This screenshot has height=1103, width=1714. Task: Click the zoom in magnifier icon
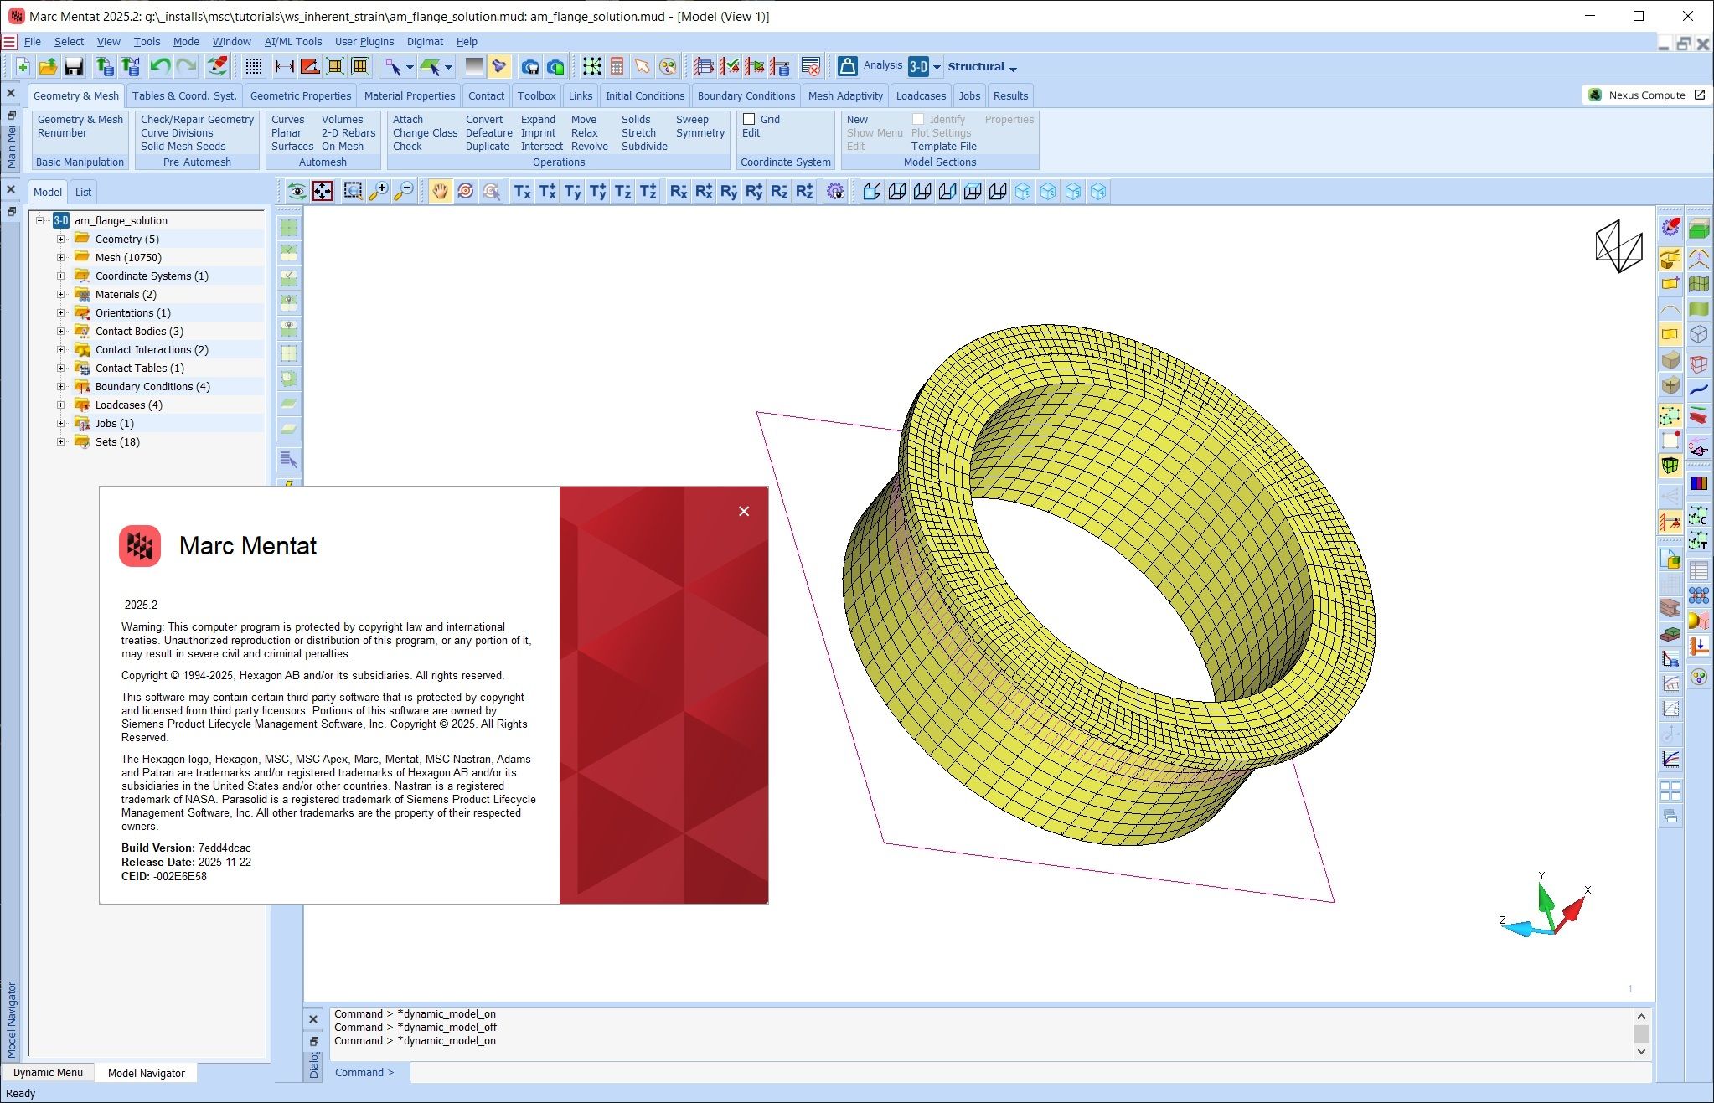[379, 192]
